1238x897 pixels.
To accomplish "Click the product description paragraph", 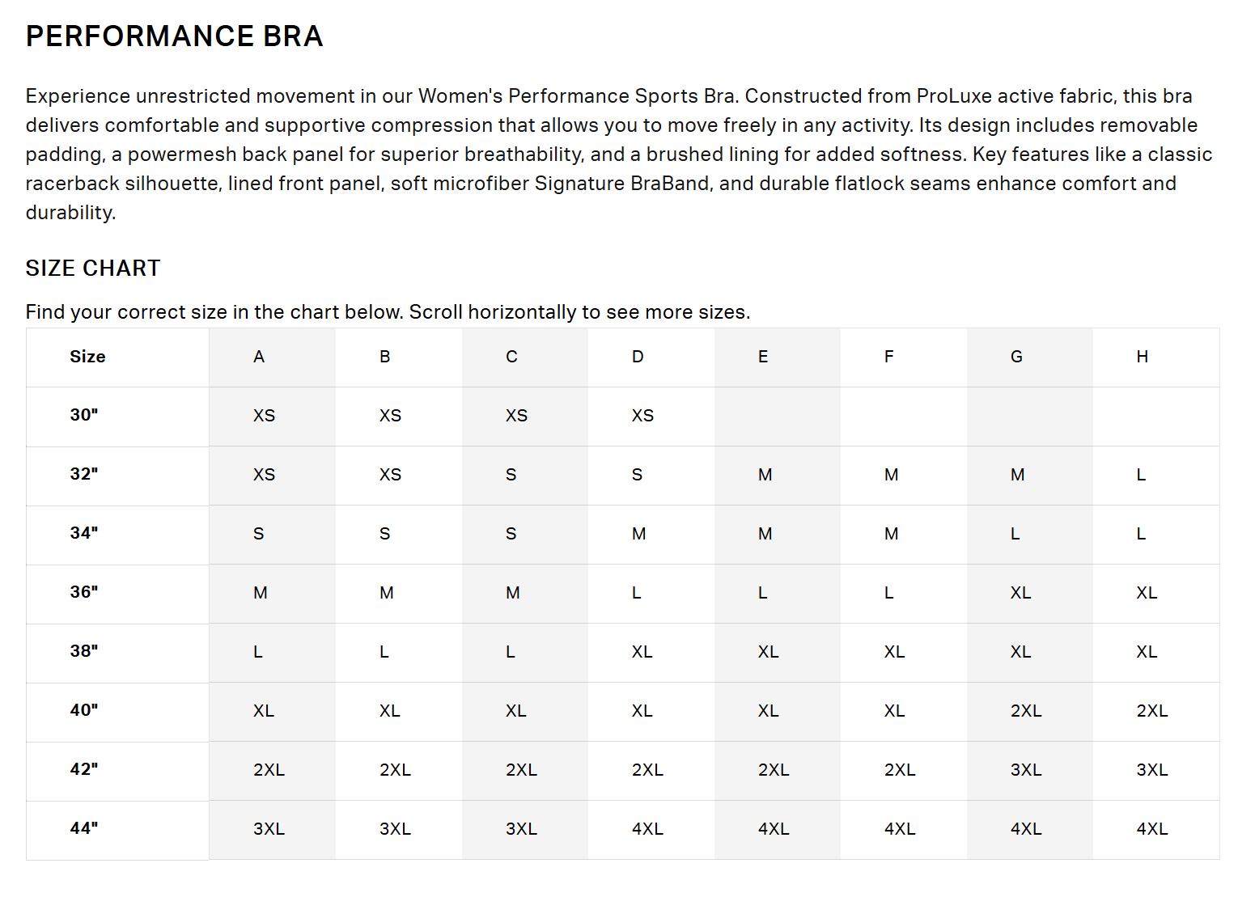I will [x=619, y=154].
